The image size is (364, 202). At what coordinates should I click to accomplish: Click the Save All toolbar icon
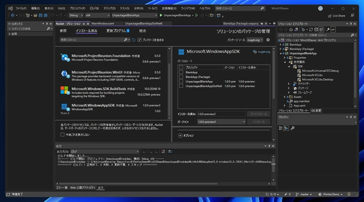point(45,15)
